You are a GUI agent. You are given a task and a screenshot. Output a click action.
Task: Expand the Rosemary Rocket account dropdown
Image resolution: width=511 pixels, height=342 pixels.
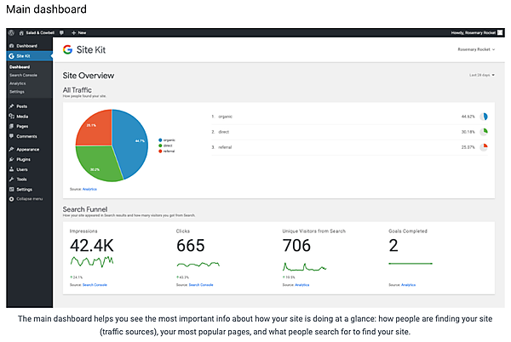click(x=475, y=50)
